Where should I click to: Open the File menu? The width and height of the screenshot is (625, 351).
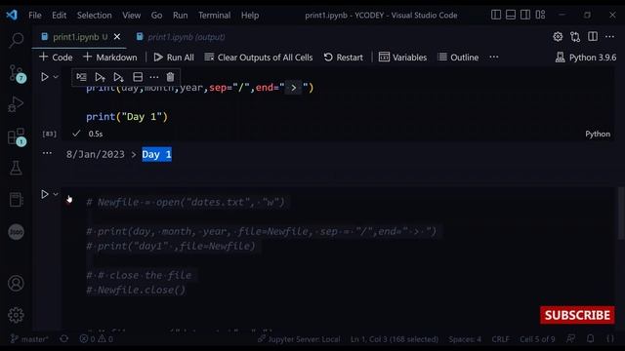point(35,16)
